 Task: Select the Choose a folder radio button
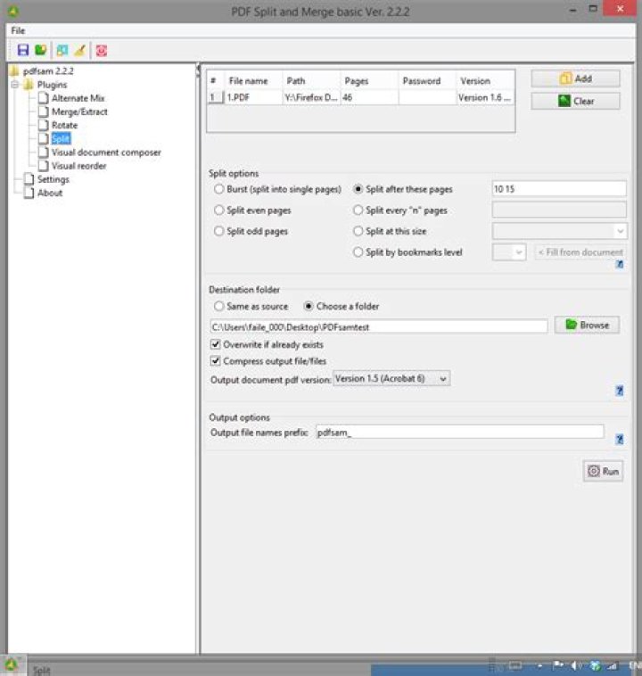point(309,306)
